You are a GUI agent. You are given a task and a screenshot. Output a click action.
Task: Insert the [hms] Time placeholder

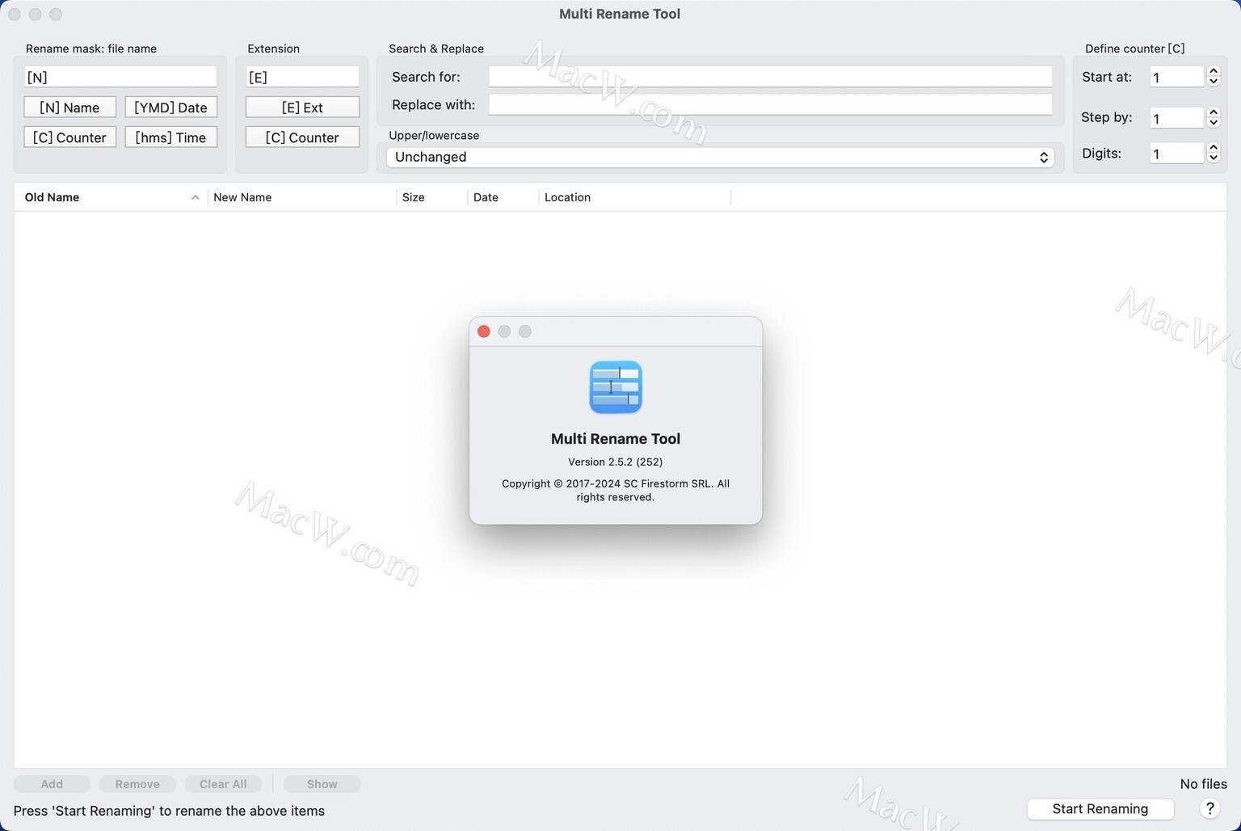pos(170,137)
